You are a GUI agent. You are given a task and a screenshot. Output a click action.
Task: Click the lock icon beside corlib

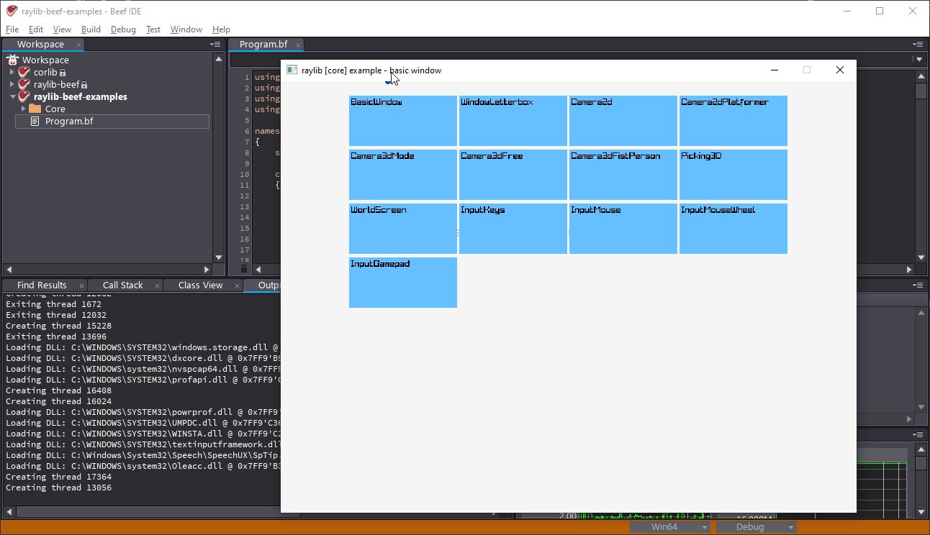click(x=63, y=73)
